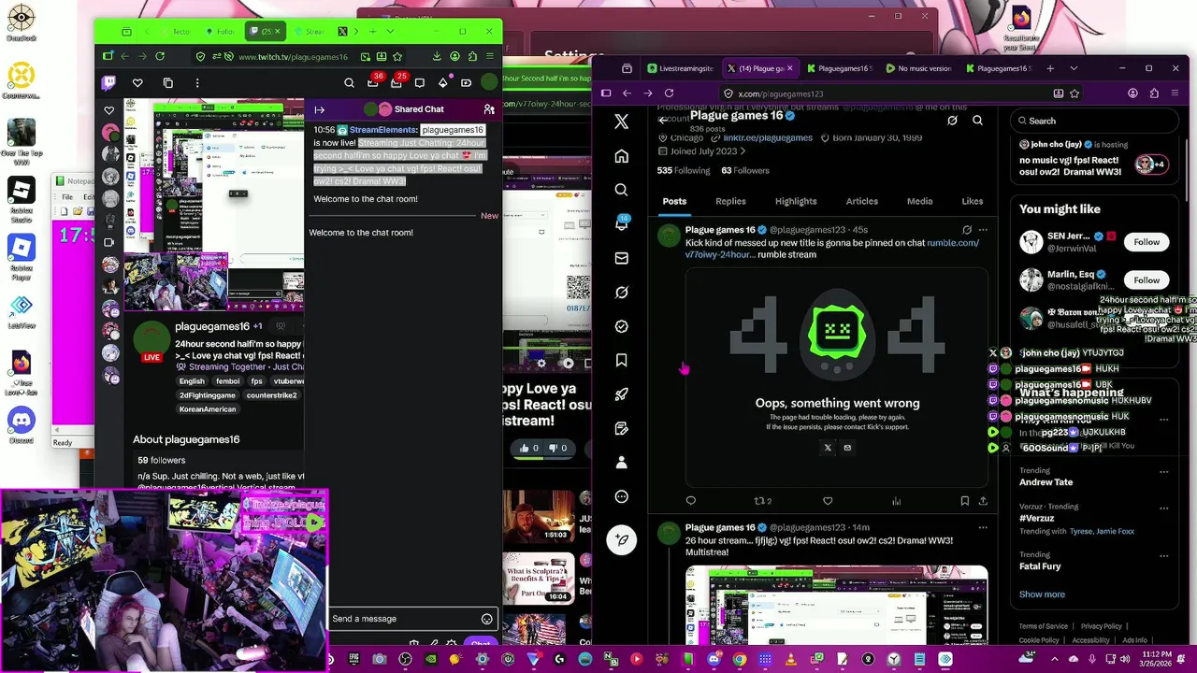Open X More circle icon in sidebar
The image size is (1197, 673).
pos(621,496)
